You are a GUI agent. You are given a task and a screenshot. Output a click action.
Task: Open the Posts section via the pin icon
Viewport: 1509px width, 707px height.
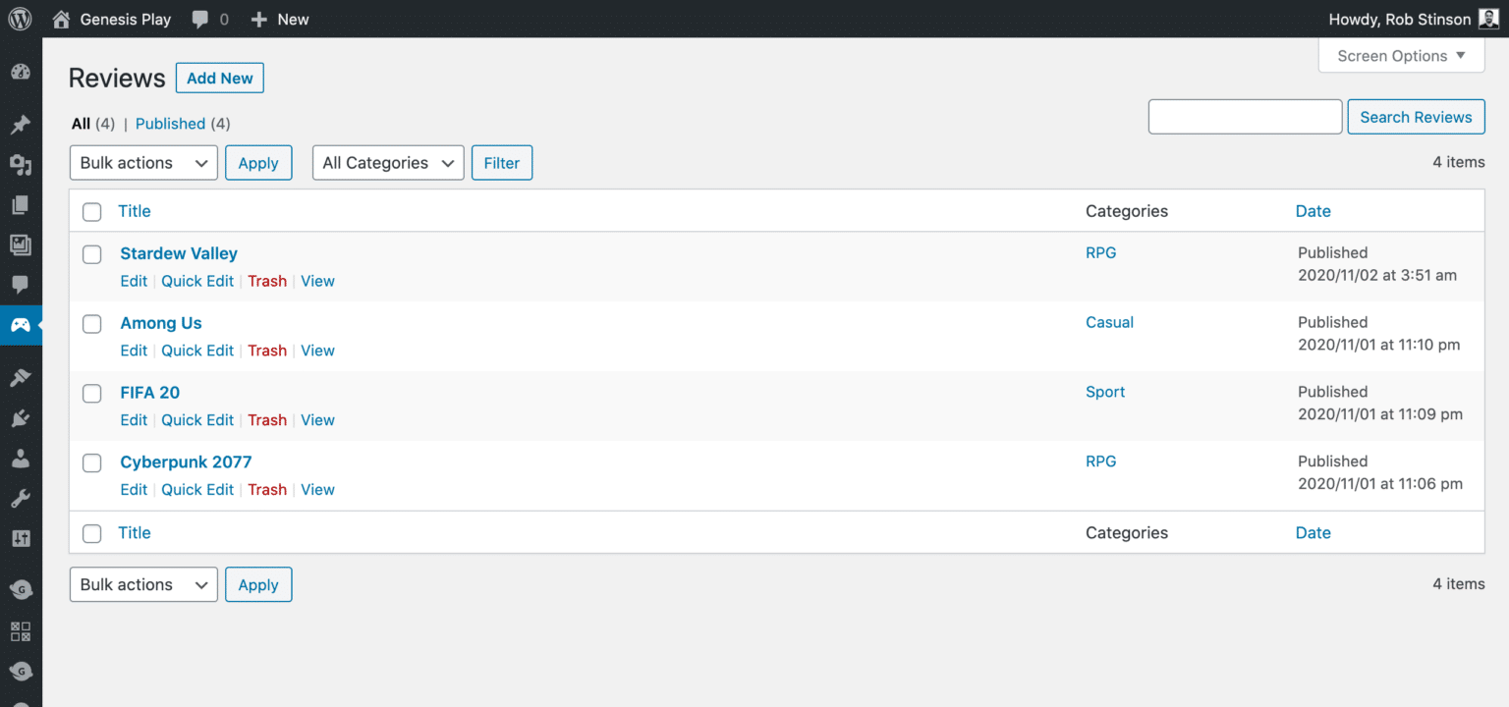pyautogui.click(x=21, y=125)
